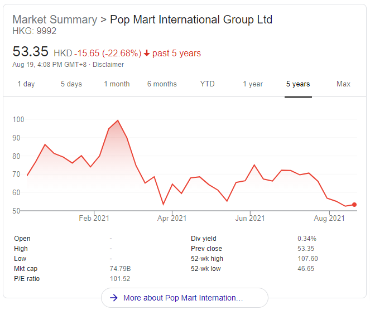
Task: Click the Open label
Action: coord(22,239)
